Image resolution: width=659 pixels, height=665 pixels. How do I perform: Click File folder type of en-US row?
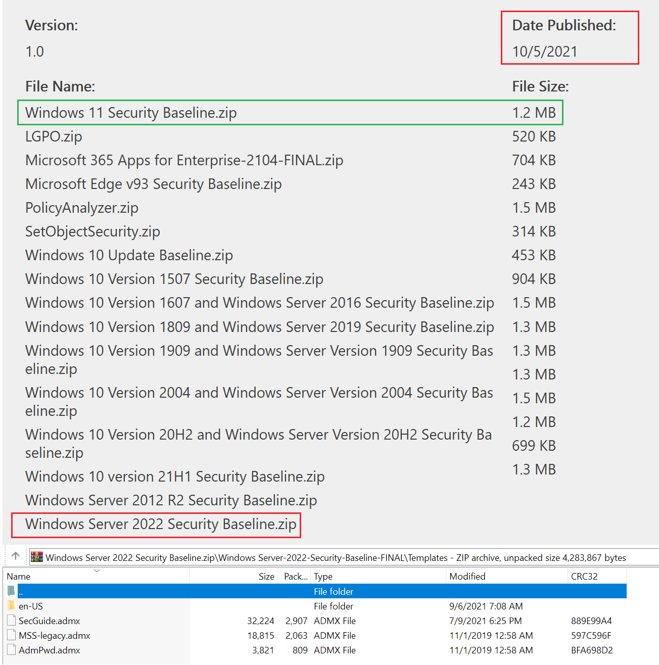(334, 606)
